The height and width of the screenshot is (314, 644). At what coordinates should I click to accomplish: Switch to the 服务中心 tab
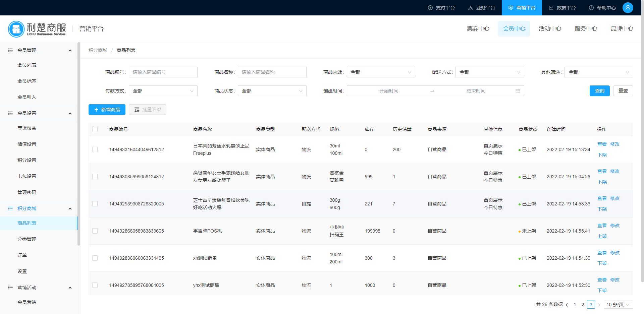(x=586, y=29)
